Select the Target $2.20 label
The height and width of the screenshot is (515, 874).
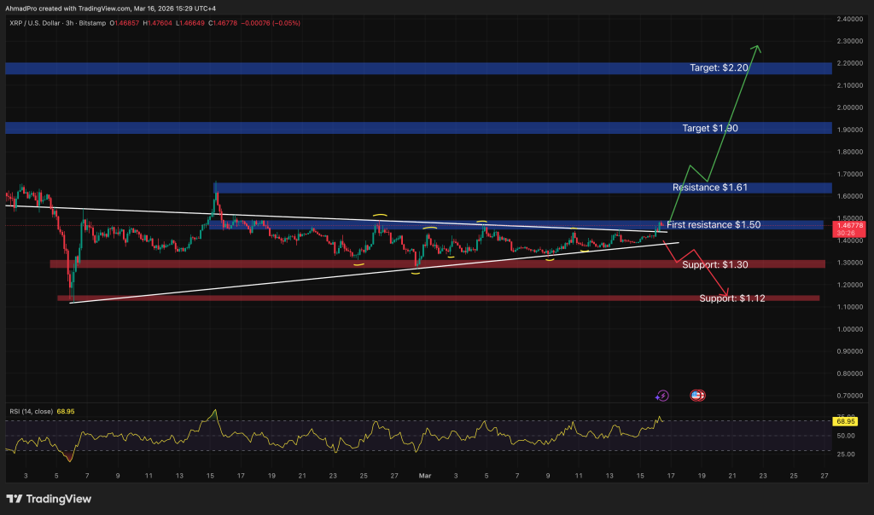(x=720, y=67)
